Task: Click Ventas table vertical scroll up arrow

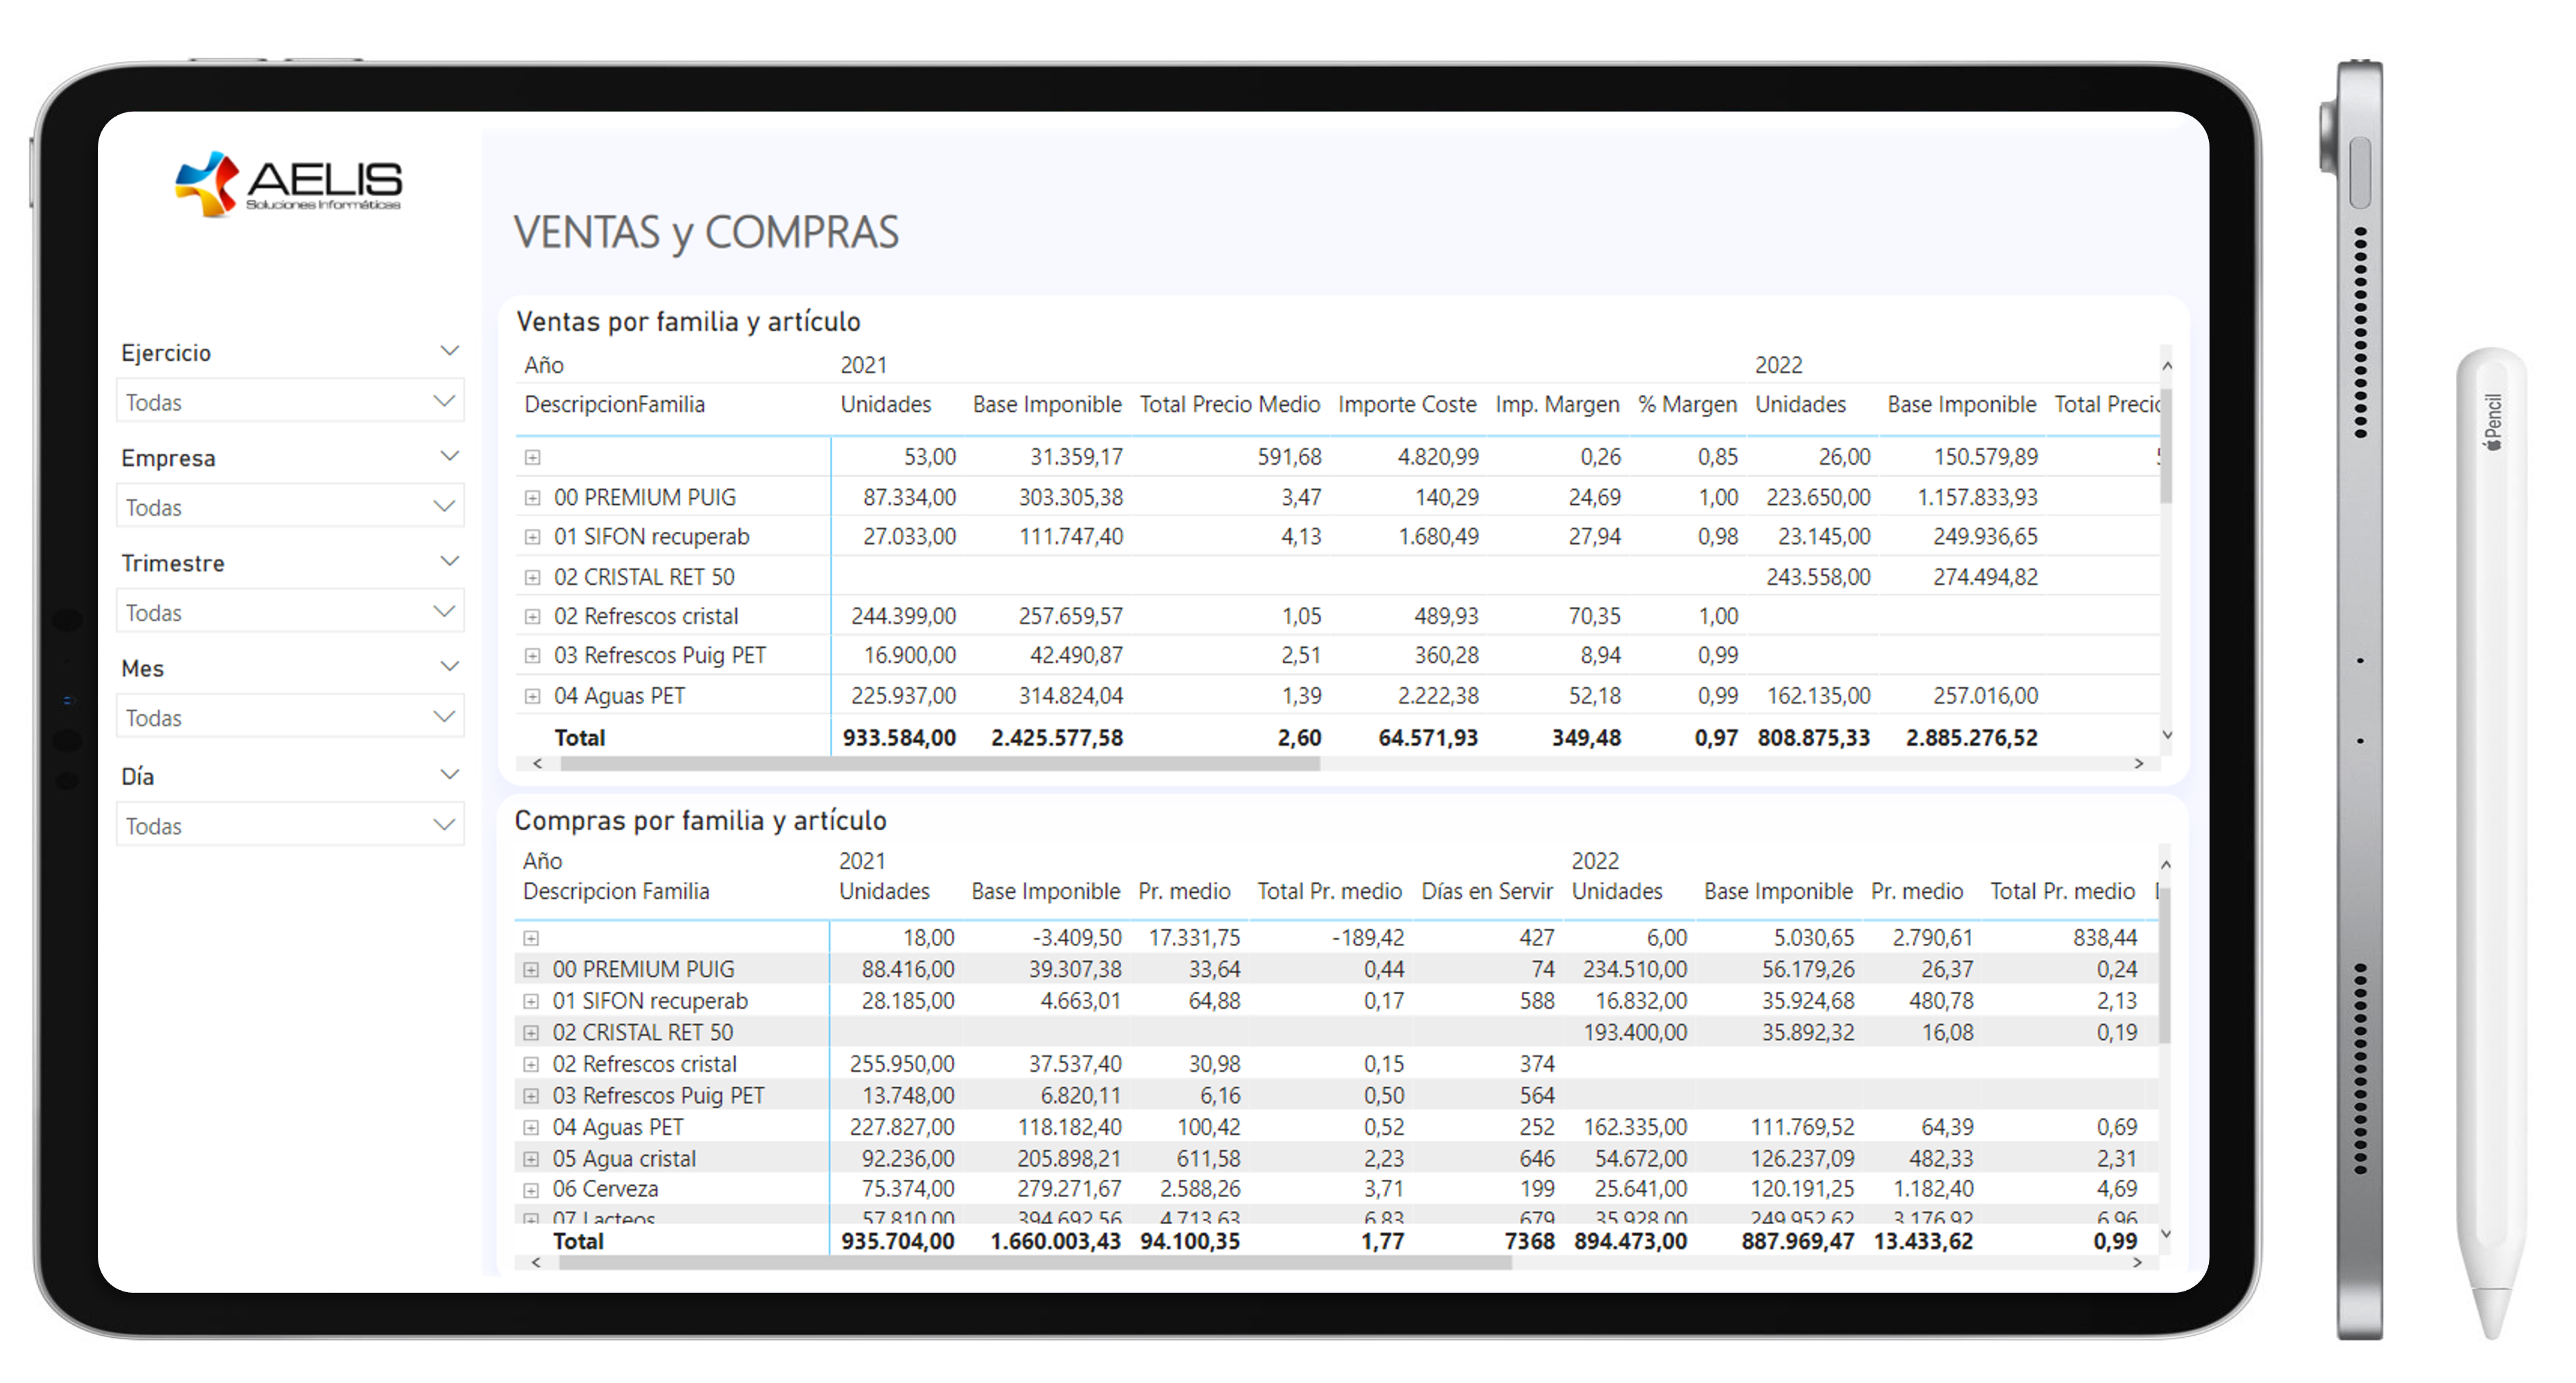Action: click(2167, 367)
